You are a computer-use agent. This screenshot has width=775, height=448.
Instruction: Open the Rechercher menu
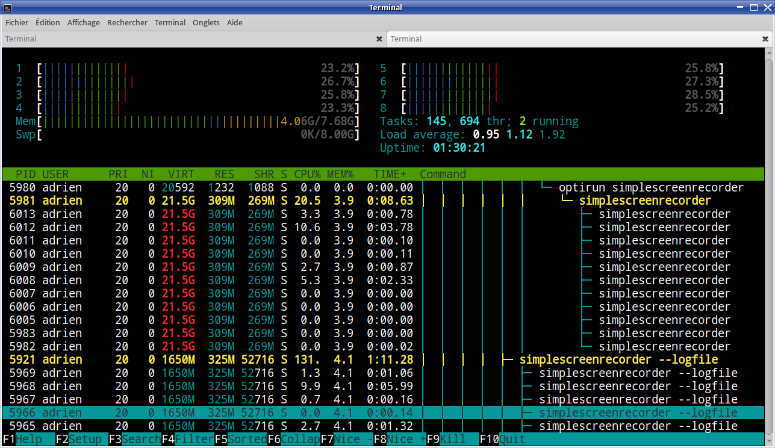pyautogui.click(x=127, y=22)
